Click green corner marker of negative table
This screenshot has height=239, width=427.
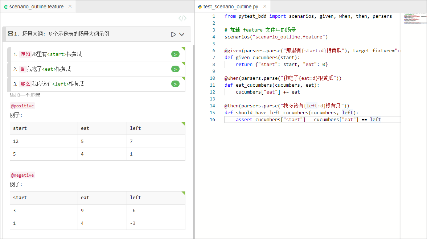(184, 193)
